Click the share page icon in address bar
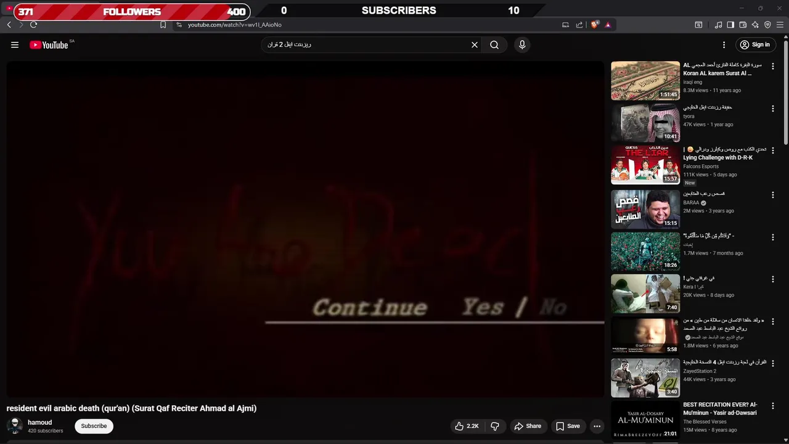Image resolution: width=789 pixels, height=444 pixels. point(579,25)
